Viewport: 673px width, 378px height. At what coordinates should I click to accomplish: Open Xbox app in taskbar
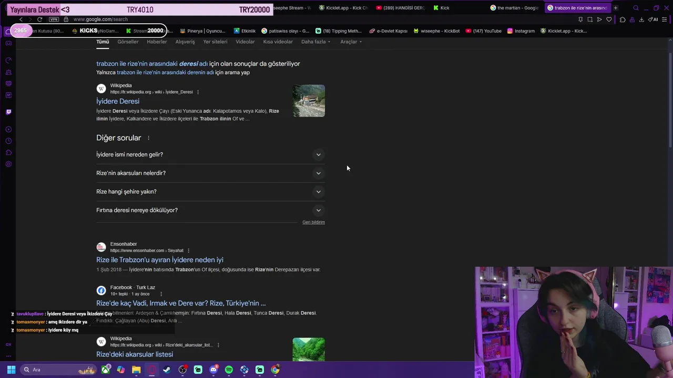point(106,370)
